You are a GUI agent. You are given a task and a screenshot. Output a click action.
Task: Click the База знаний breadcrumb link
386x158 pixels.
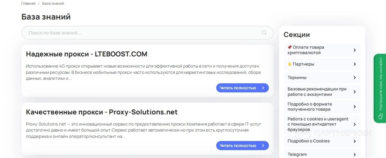tap(53, 3)
